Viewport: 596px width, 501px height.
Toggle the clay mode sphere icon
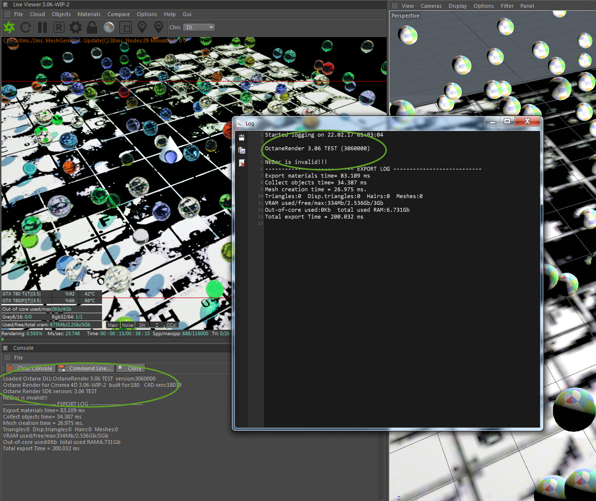pyautogui.click(x=109, y=27)
